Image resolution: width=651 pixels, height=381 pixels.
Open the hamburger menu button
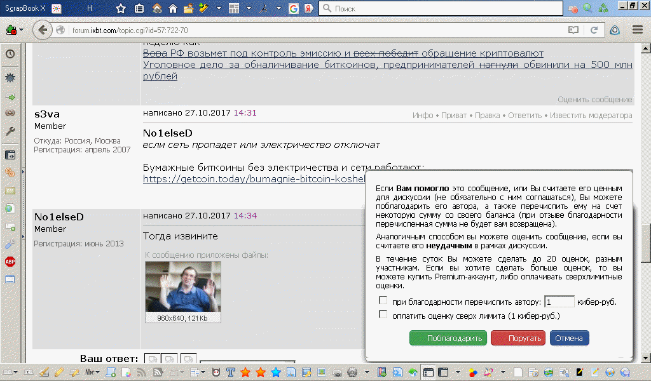click(638, 30)
